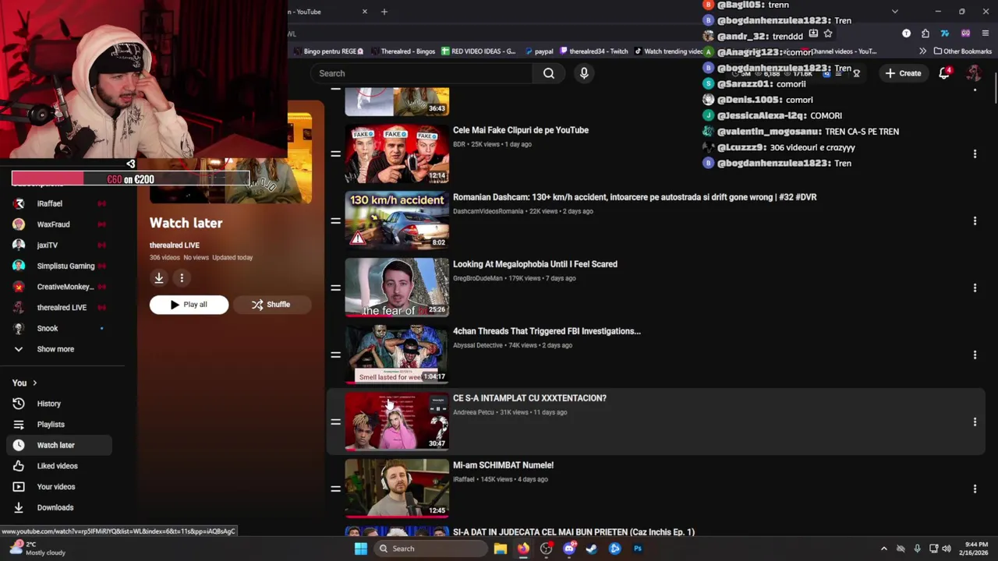The height and width of the screenshot is (561, 998).
Task: Open File Explorer from taskbar
Action: [501, 549]
